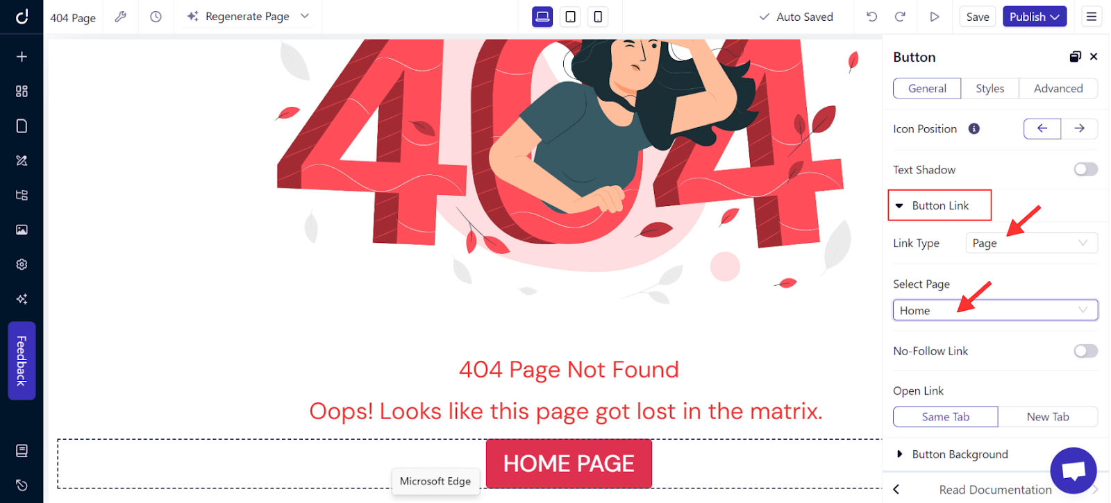
Task: Switch to tablet device preview
Action: 570,17
